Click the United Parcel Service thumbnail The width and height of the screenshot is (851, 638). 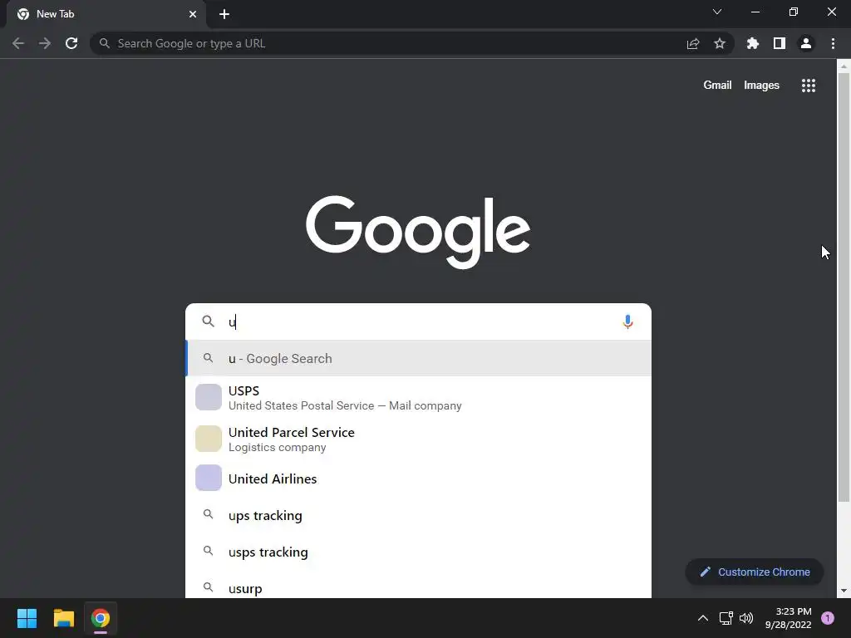coord(209,439)
